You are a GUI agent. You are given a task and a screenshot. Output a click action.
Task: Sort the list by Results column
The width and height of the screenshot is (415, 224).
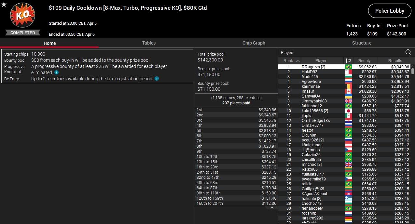tap(395, 61)
